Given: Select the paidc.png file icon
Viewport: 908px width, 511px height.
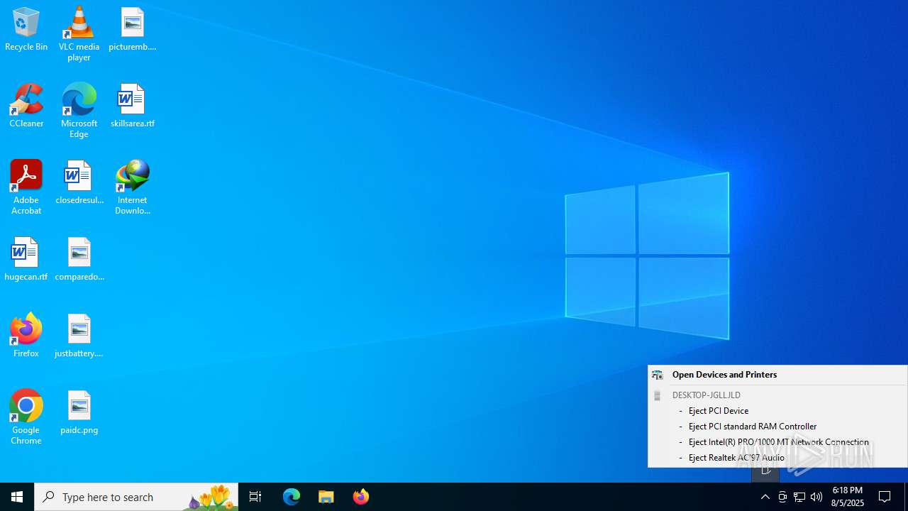Looking at the screenshot, I should pos(79,413).
